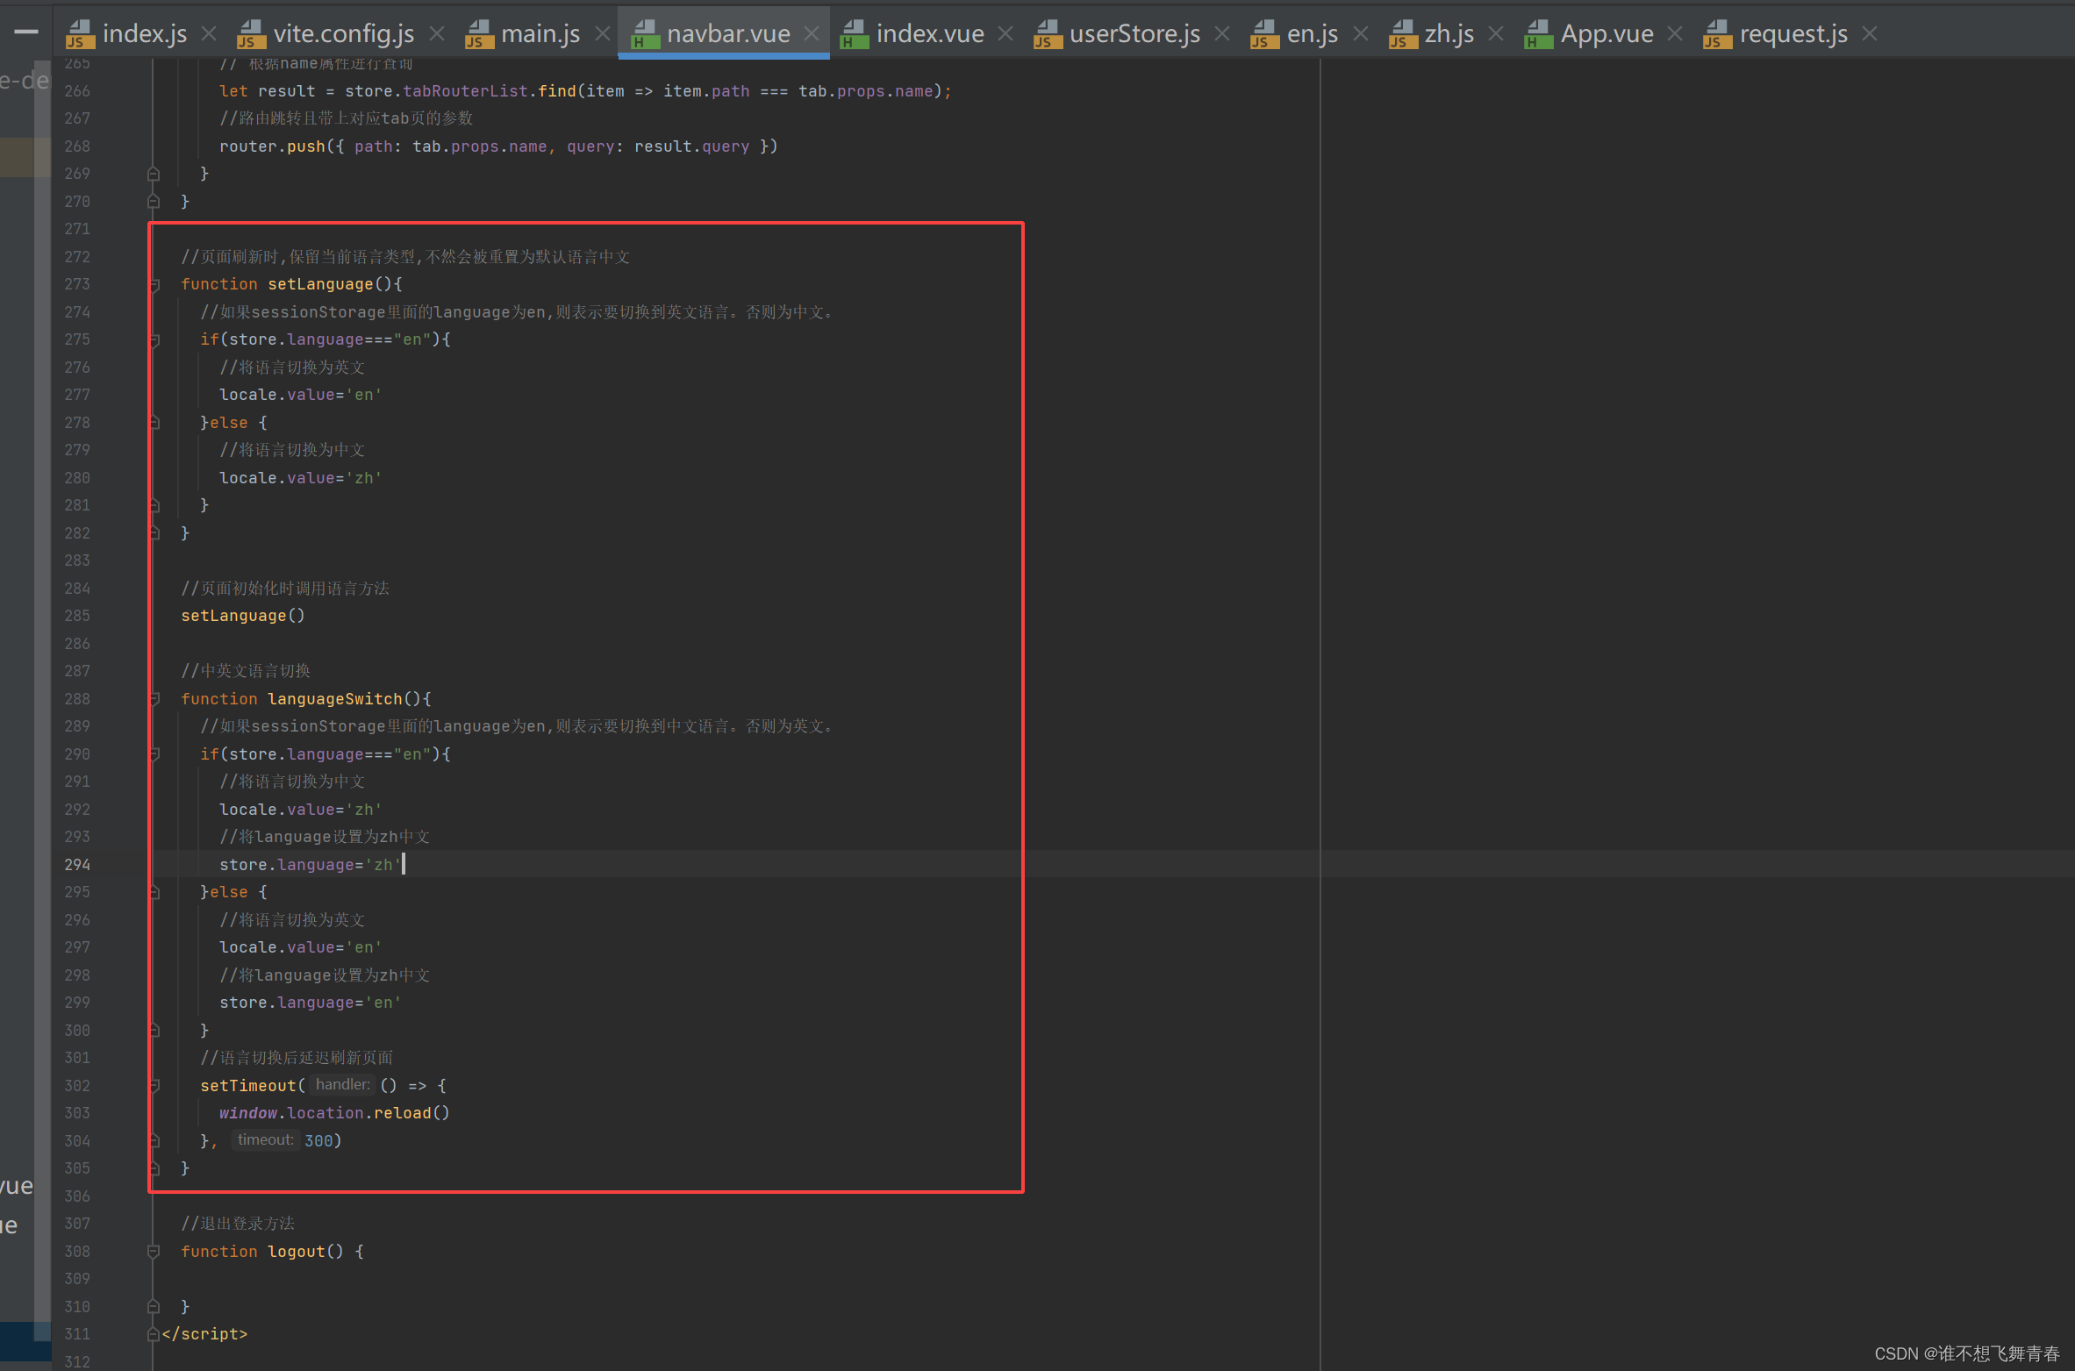Click line number 294 in the gutter
Image resolution: width=2075 pixels, height=1371 pixels.
point(77,865)
